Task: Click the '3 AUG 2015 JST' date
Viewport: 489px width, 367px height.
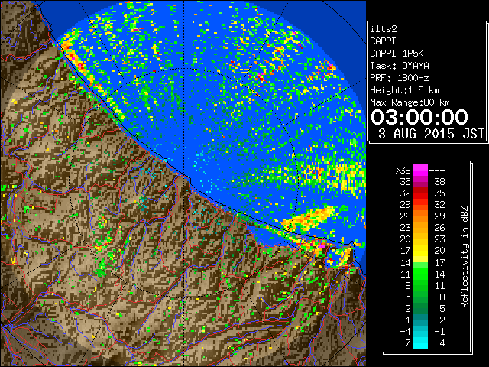Action: [x=431, y=134]
